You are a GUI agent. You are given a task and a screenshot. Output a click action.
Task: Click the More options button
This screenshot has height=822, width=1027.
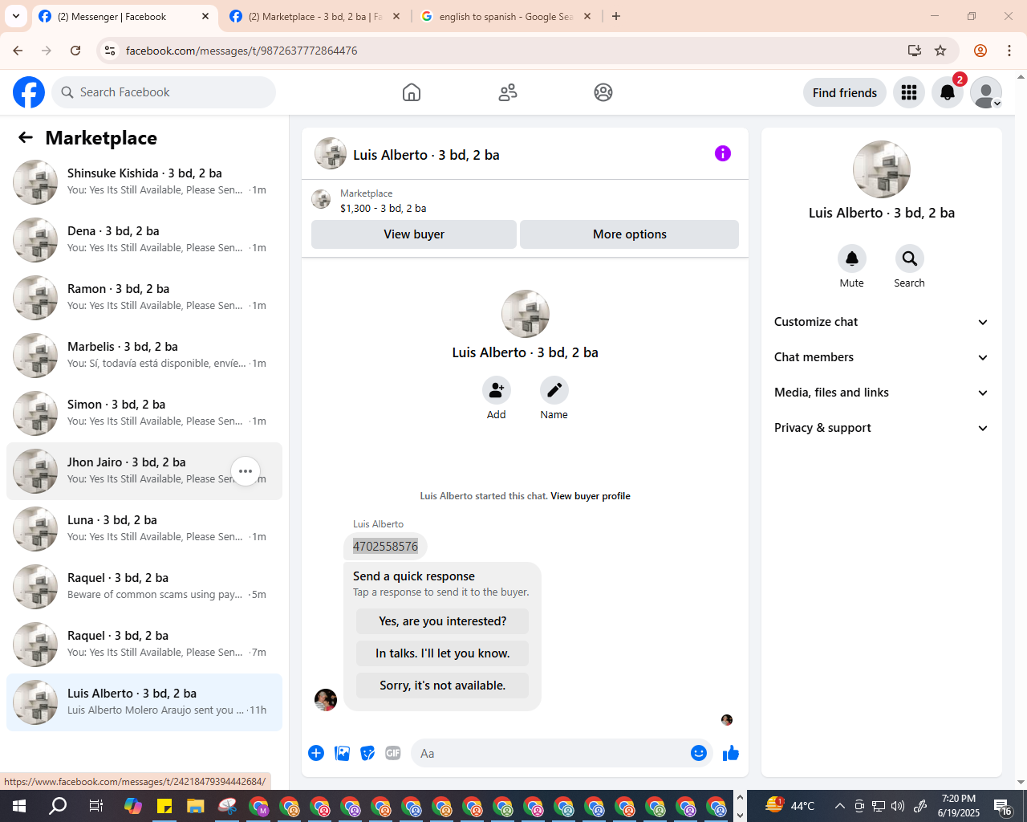point(630,234)
